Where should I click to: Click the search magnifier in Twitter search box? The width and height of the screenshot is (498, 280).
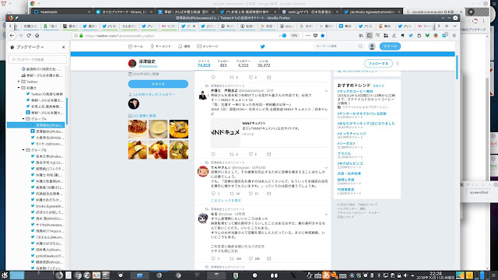pyautogui.click(x=360, y=47)
